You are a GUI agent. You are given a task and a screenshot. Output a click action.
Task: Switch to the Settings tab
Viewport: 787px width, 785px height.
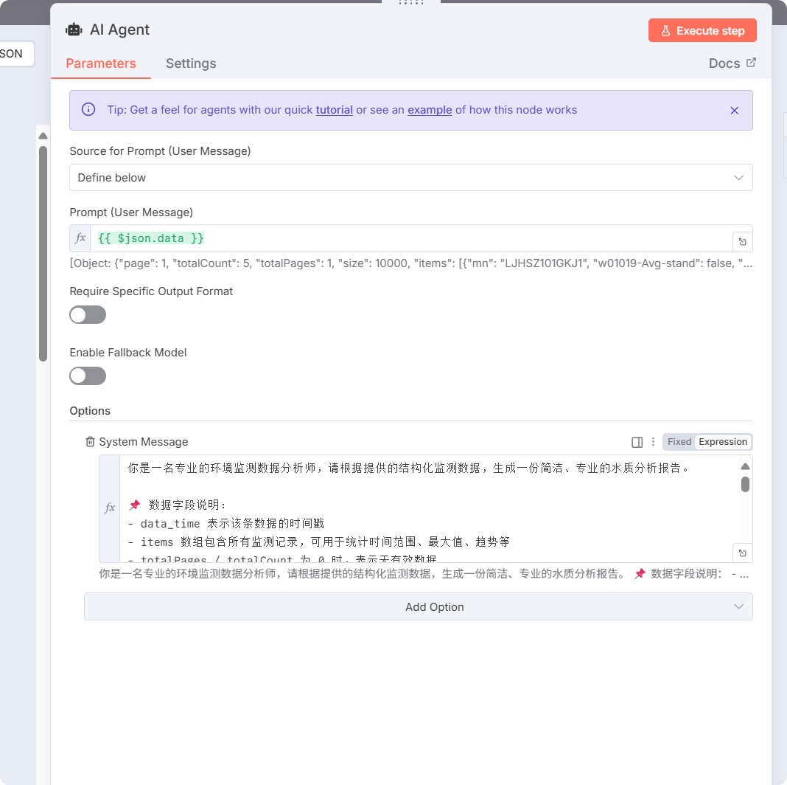191,63
